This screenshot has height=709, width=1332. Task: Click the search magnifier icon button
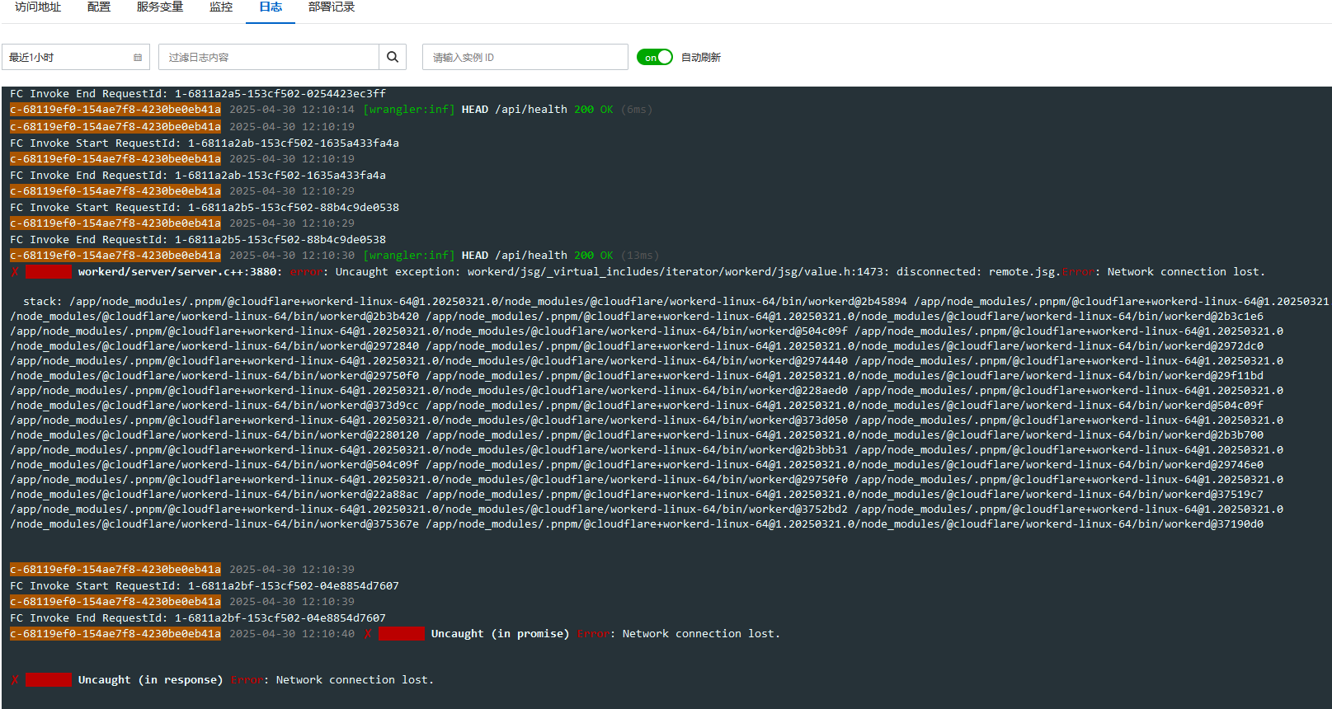pyautogui.click(x=393, y=57)
